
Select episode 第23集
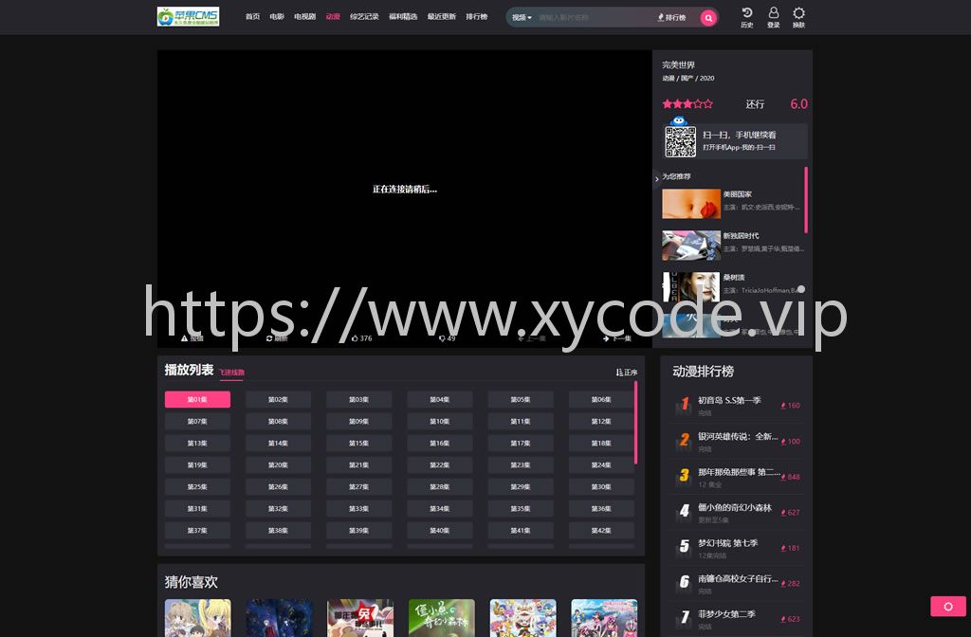(521, 464)
